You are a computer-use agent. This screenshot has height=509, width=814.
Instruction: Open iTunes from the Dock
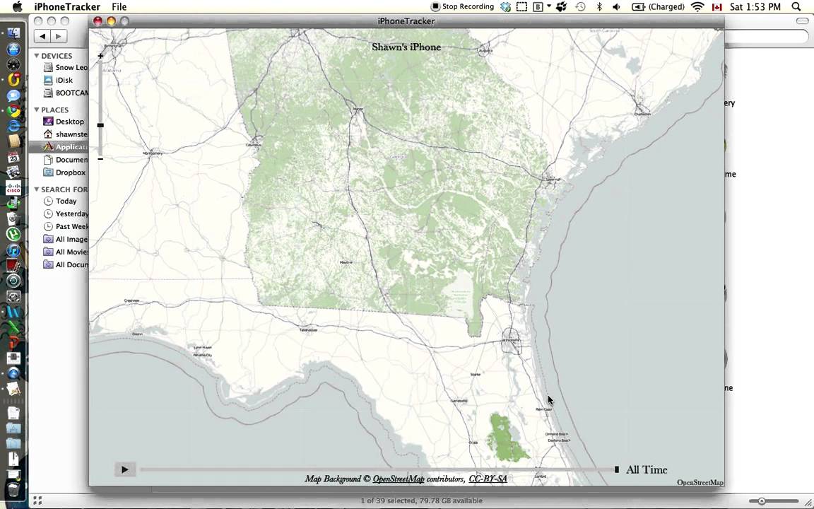[x=13, y=250]
